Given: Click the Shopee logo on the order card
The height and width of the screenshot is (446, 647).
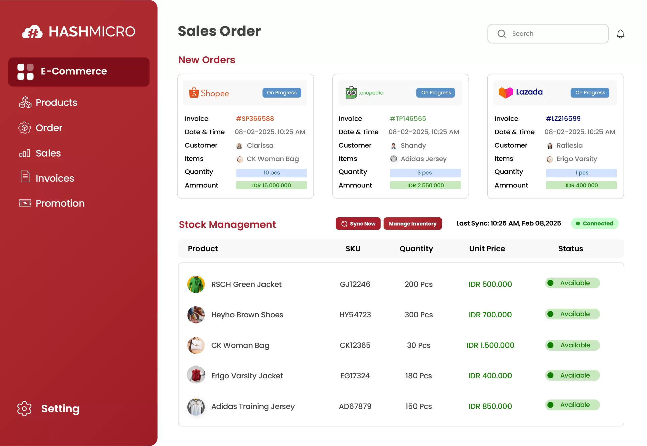Looking at the screenshot, I should click(x=209, y=93).
